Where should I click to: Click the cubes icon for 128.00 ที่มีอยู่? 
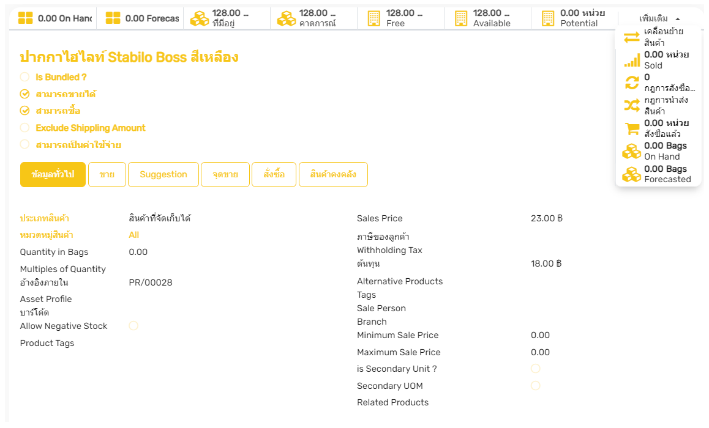point(200,18)
